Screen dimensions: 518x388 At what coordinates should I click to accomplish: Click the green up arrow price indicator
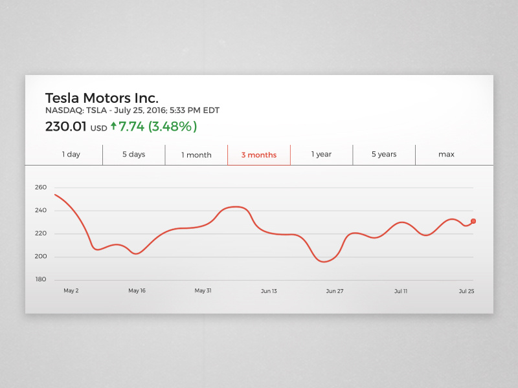pos(114,125)
